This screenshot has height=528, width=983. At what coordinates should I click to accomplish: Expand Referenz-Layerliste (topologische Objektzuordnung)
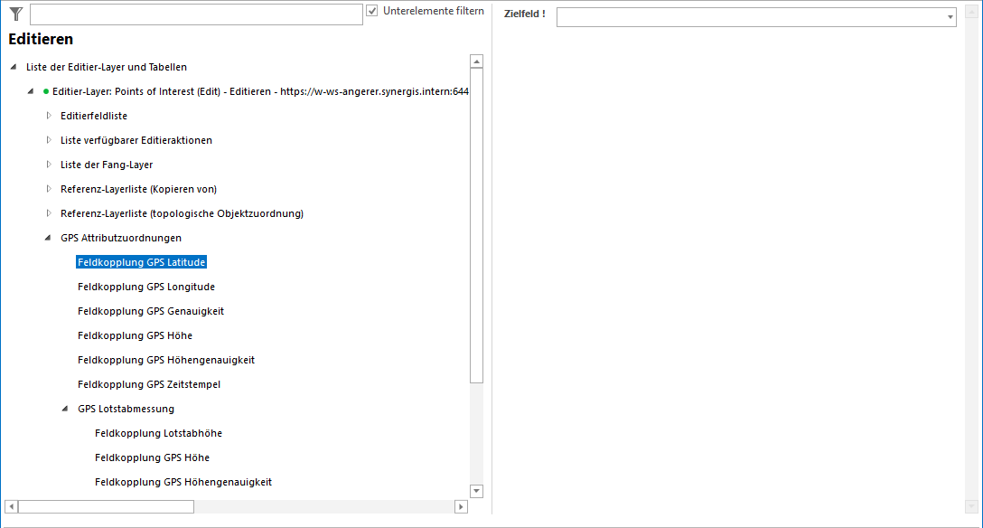(x=49, y=213)
